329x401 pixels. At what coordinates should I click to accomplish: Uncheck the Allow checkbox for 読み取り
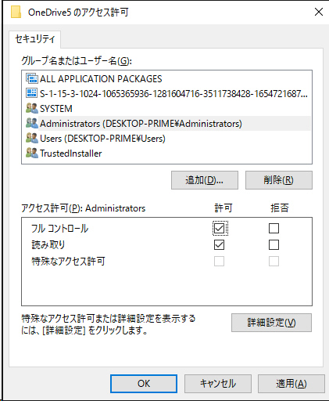219,244
